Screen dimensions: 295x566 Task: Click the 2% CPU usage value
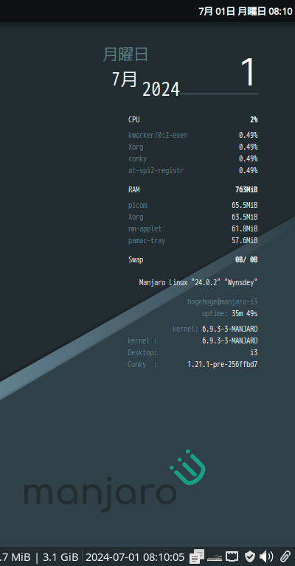254,120
